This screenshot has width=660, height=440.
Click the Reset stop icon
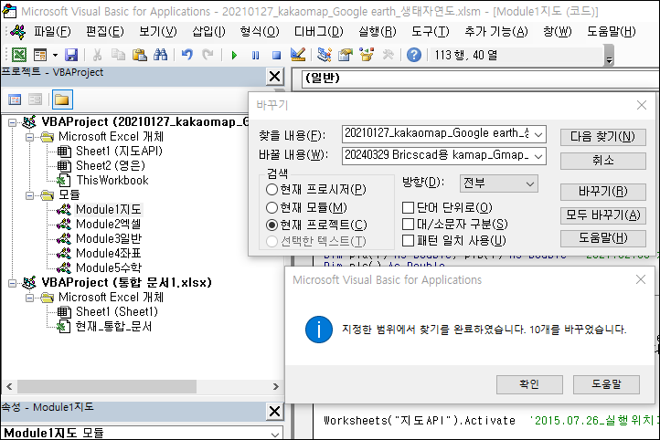pos(277,55)
